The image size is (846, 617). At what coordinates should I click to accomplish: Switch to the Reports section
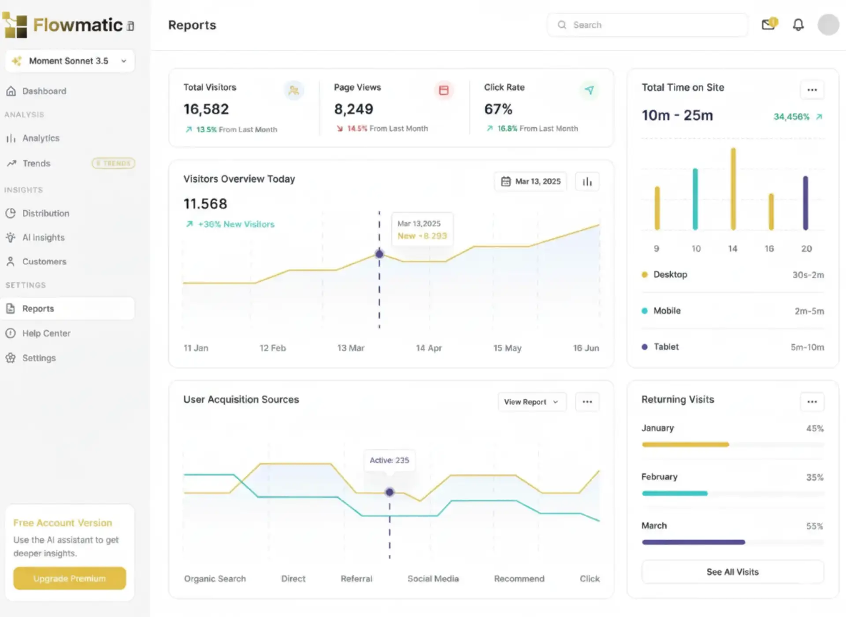coord(38,308)
